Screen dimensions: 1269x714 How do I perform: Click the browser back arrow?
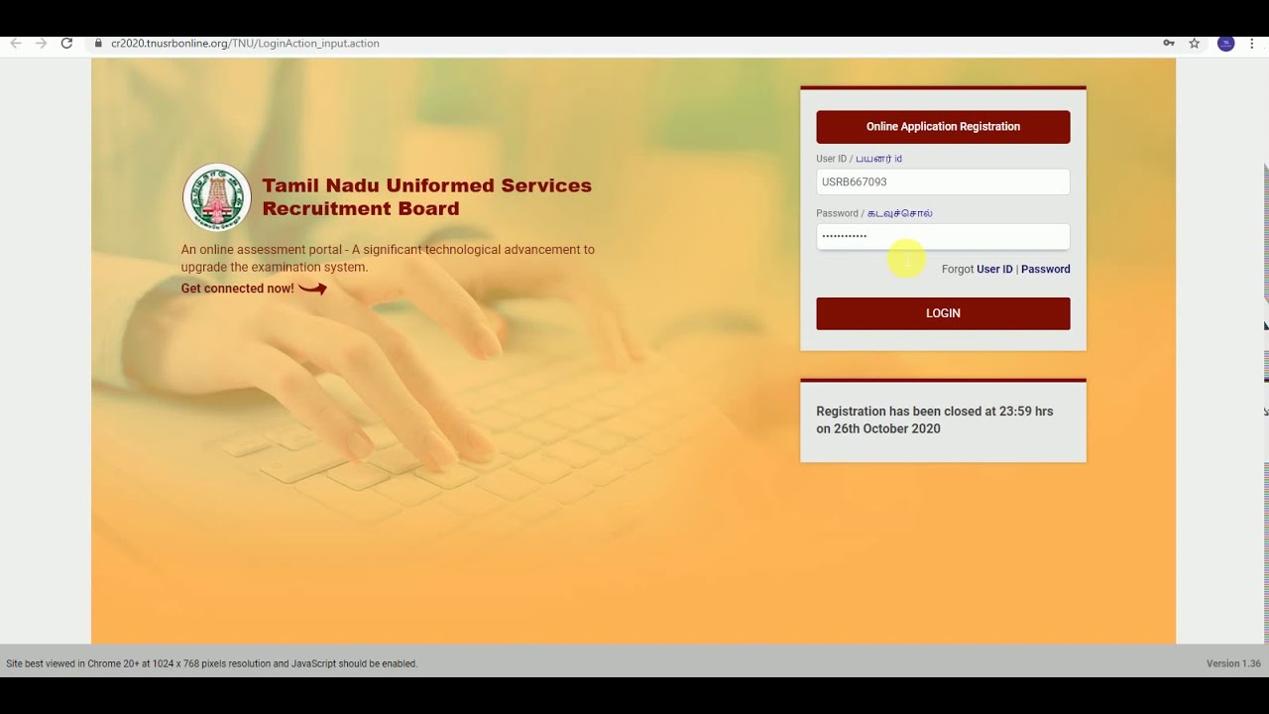[x=15, y=44]
